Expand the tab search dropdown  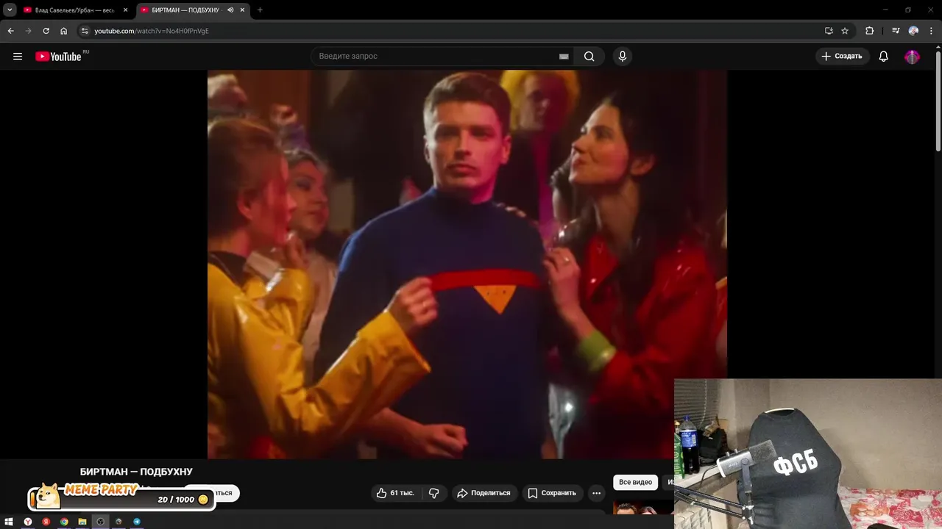[10, 10]
